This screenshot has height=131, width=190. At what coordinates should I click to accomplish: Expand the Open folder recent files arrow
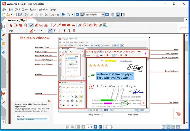[x=12, y=15]
